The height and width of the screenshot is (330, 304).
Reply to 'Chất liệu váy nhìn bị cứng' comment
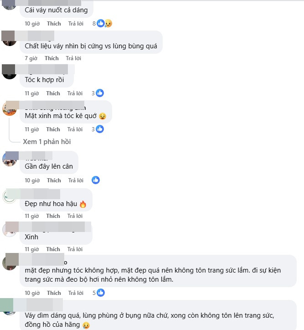(x=73, y=58)
